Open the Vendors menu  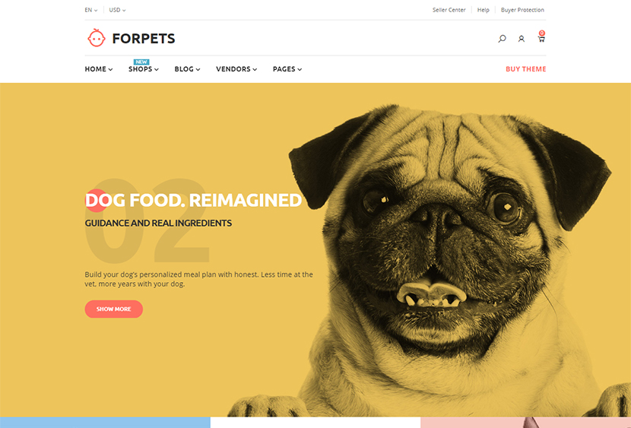pyautogui.click(x=236, y=69)
